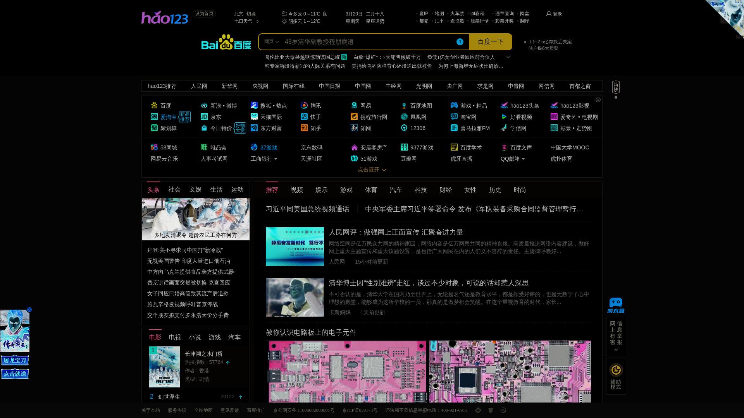744x418 pixels.
Task: Click the hao123 logo
Action: click(165, 17)
